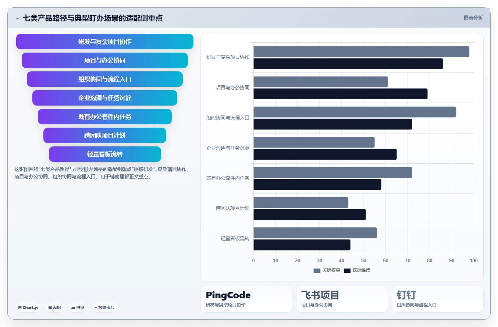Image resolution: width=498 pixels, height=327 pixels.
Task: Click 落地难度 bar for 企业沟通与任务沉淀
Action: (x=325, y=154)
